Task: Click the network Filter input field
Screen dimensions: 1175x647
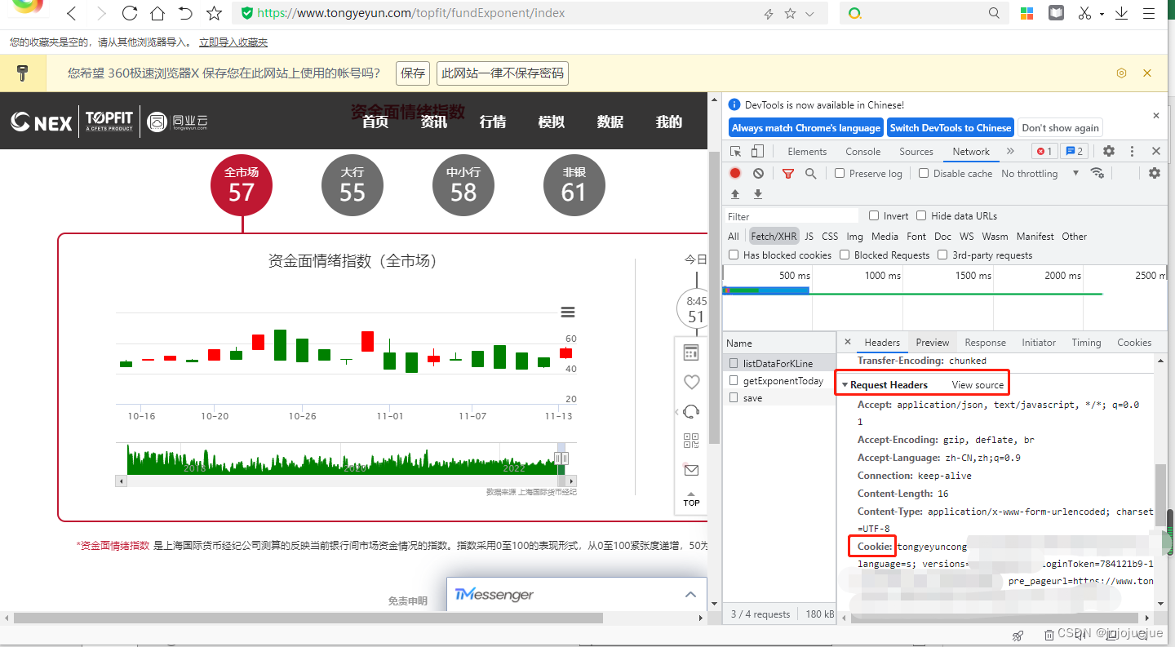Action: (x=791, y=216)
